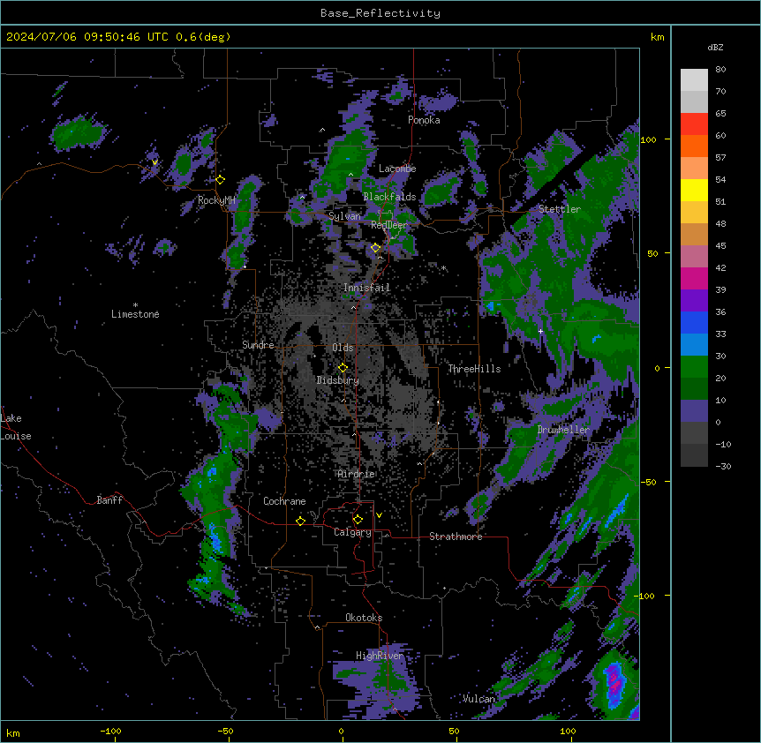Click the Vulcan label
Screen dimensions: 761x743
pyautogui.click(x=478, y=699)
